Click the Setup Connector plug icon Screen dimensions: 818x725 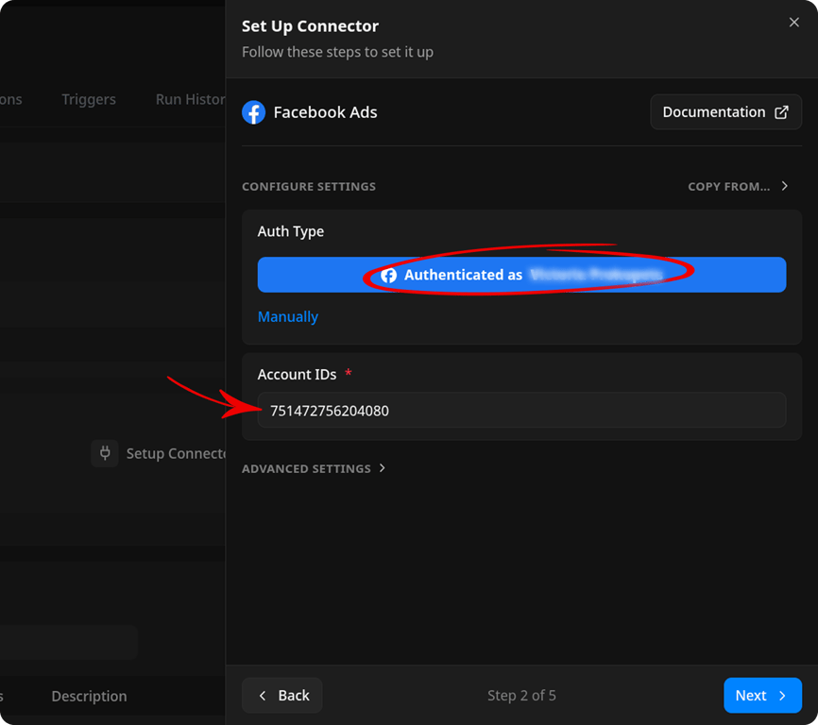tap(105, 453)
